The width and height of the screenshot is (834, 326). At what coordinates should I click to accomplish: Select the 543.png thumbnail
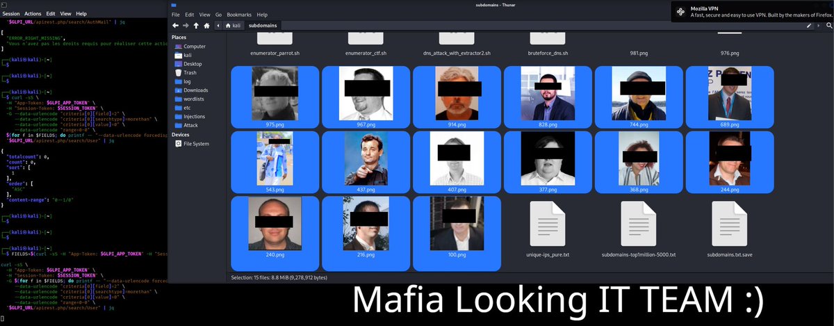[x=275, y=158]
